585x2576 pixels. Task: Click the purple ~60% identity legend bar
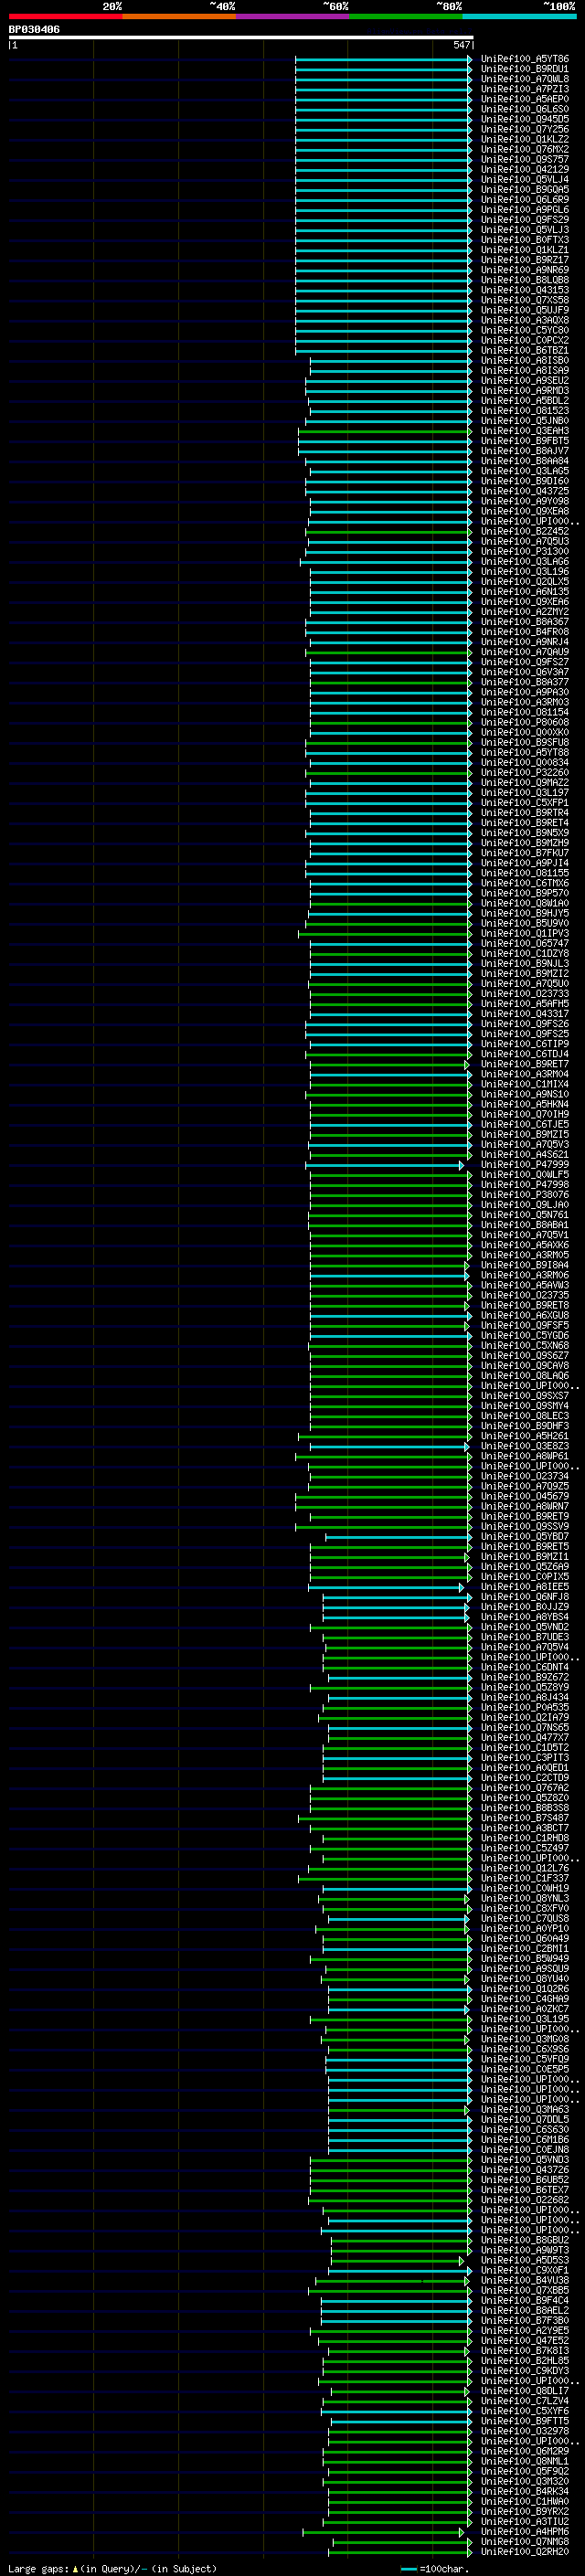pyautogui.click(x=293, y=16)
